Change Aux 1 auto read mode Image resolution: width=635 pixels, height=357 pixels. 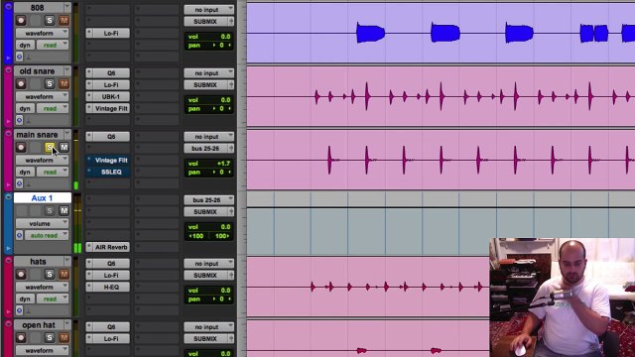coord(47,236)
